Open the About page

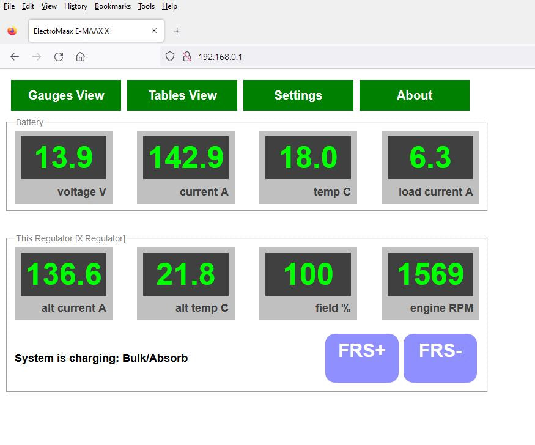(x=415, y=95)
